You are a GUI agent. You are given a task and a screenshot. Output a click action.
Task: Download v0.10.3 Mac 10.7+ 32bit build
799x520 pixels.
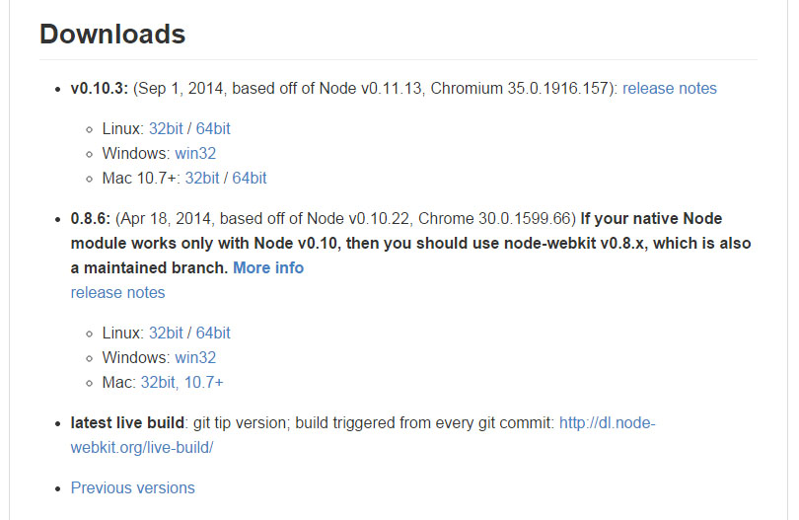click(202, 179)
